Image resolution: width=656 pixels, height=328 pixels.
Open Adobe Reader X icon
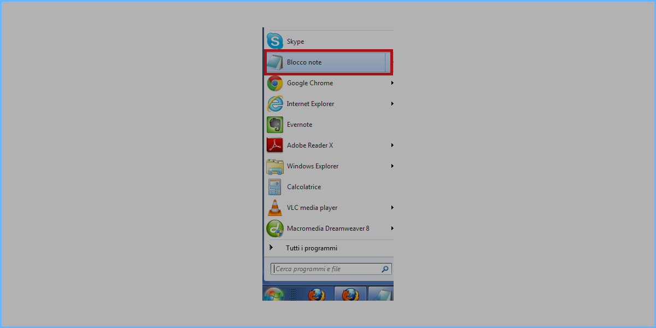point(275,145)
